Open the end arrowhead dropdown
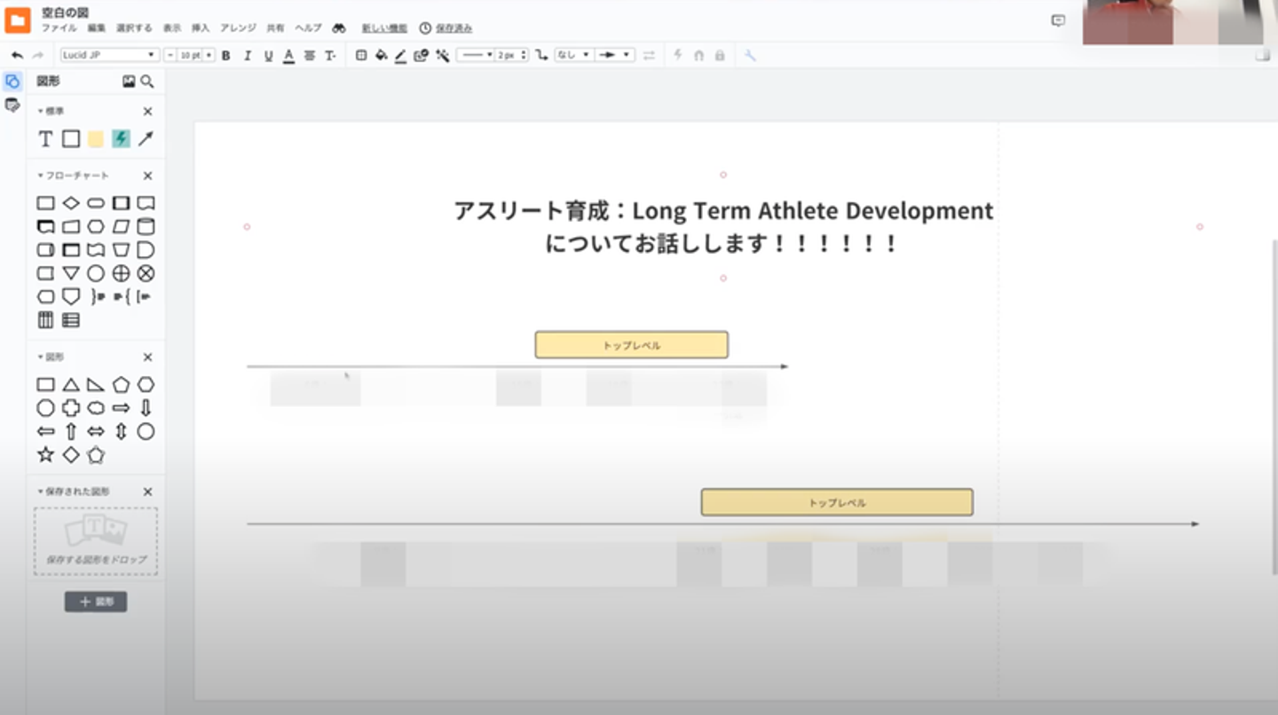Image resolution: width=1278 pixels, height=715 pixels. [x=614, y=55]
